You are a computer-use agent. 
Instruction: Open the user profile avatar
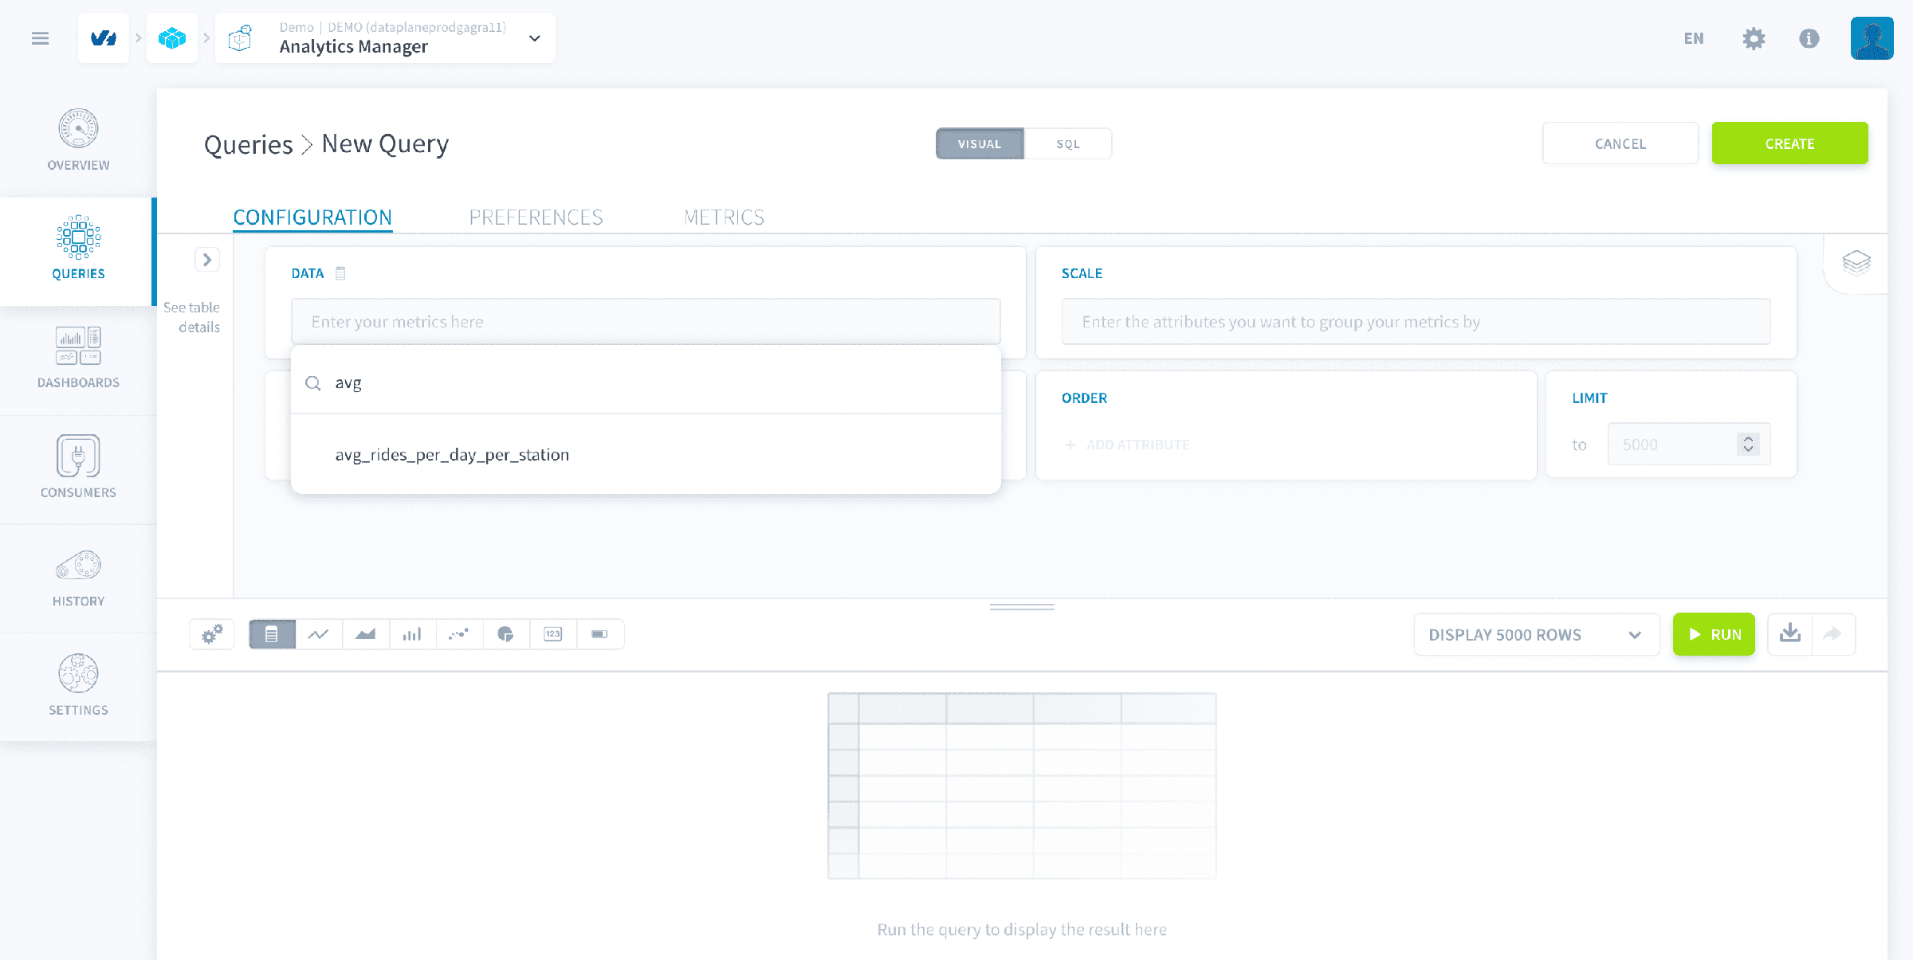[x=1872, y=38]
